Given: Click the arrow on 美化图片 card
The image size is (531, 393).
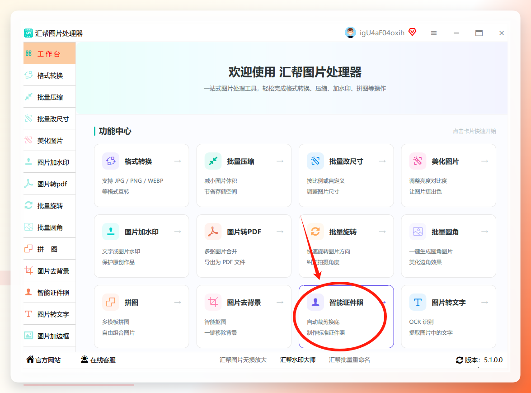Looking at the screenshot, I should [484, 161].
